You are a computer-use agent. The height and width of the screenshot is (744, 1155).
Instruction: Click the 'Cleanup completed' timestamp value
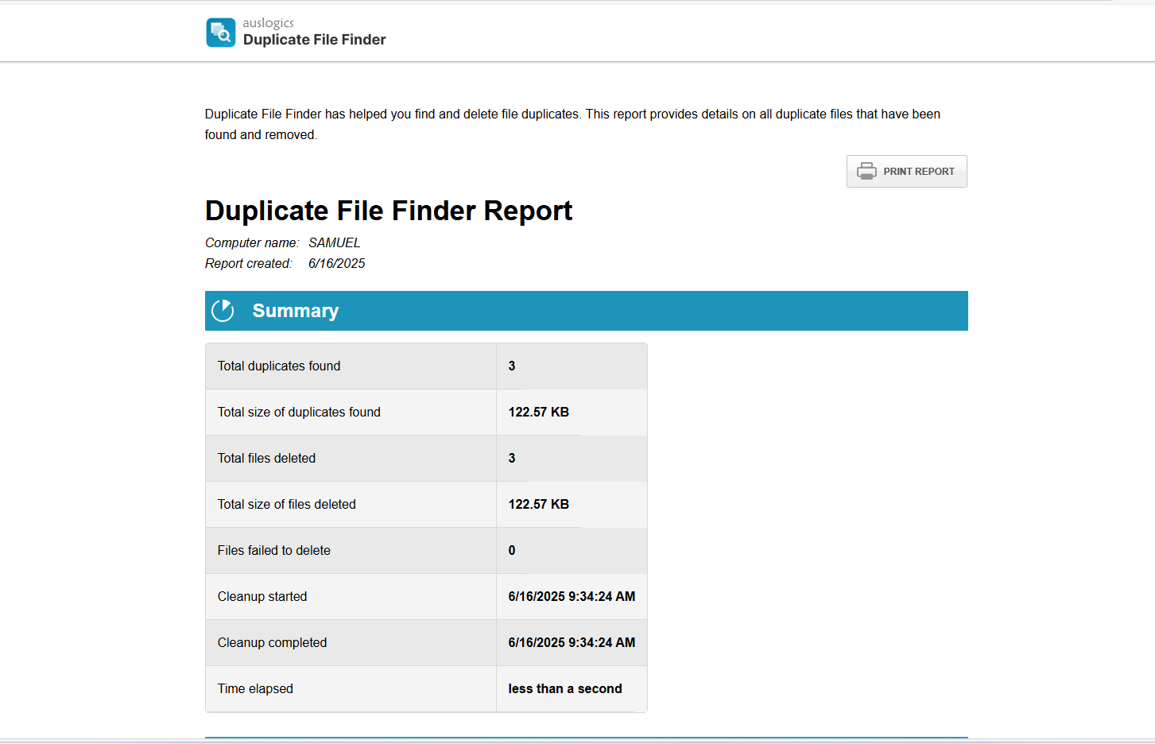pyautogui.click(x=571, y=642)
